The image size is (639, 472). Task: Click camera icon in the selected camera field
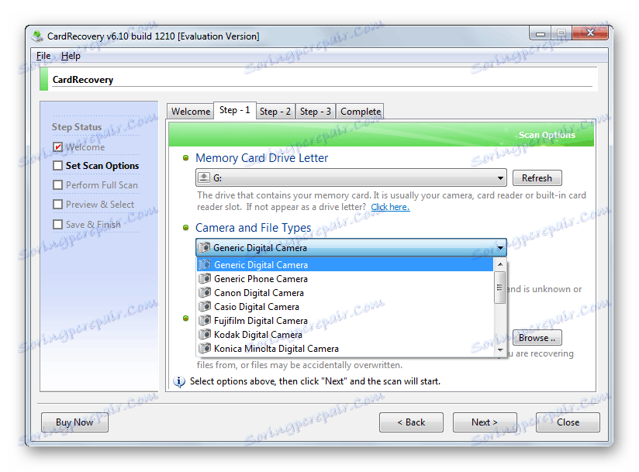[204, 247]
